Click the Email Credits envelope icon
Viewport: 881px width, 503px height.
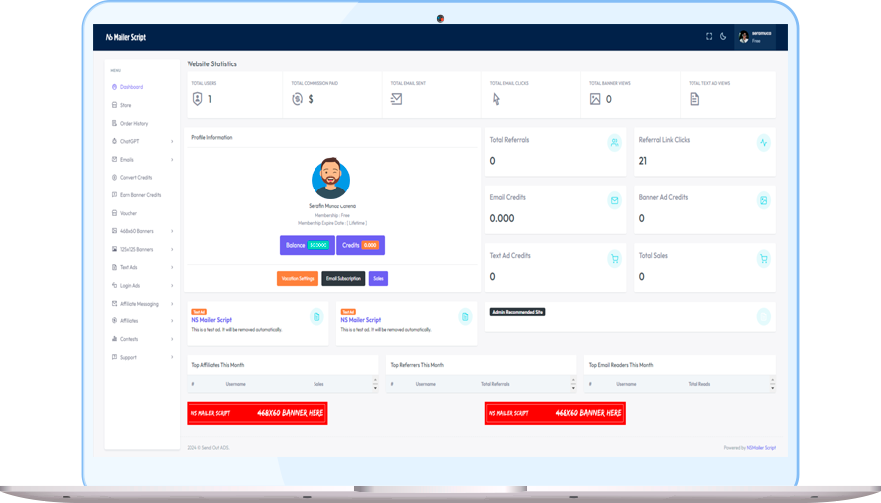click(x=615, y=200)
